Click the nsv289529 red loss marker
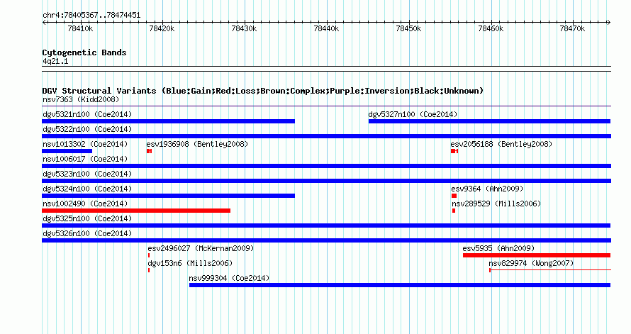The image size is (631, 334). (x=454, y=211)
